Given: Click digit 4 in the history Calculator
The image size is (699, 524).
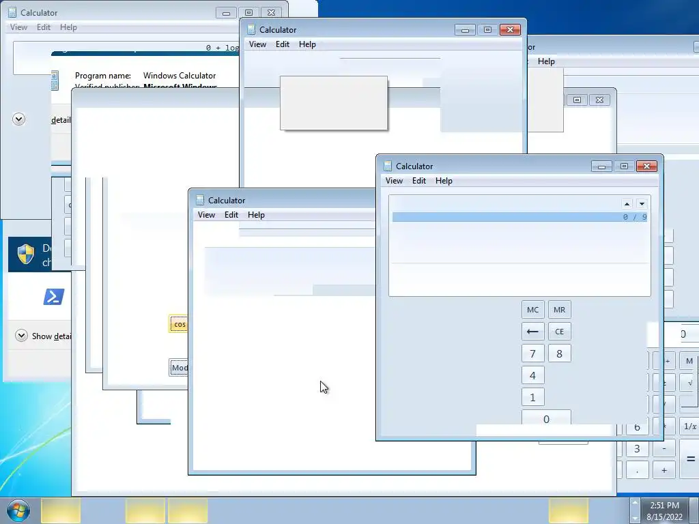Looking at the screenshot, I should (532, 376).
